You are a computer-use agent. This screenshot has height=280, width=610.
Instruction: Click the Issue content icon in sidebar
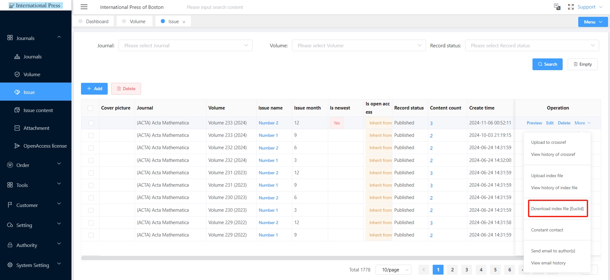pos(17,110)
